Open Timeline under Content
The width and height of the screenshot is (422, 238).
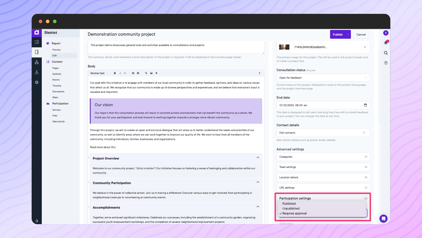(x=57, y=86)
